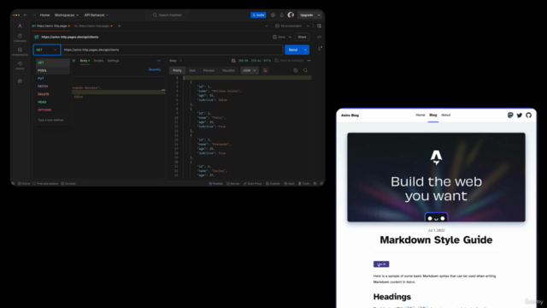Viewport: 547px width, 308px height.
Task: Open the No environment selector
Action: [292, 26]
